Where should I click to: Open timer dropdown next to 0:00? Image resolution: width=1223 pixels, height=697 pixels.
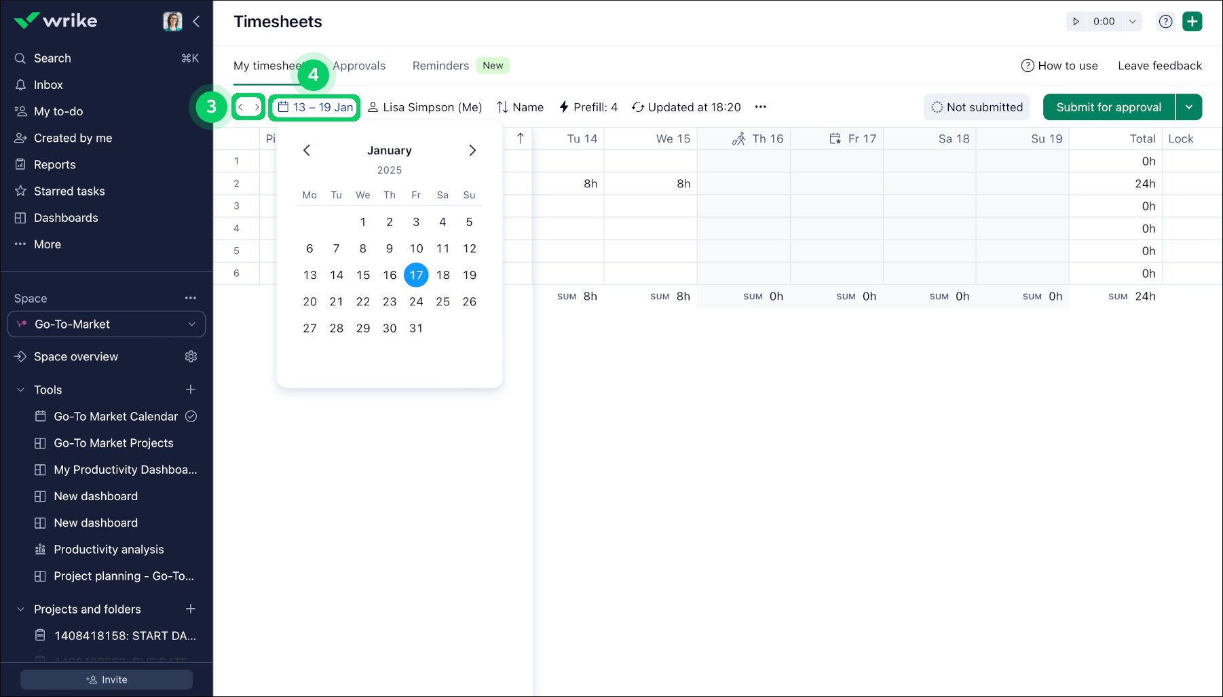click(x=1132, y=22)
